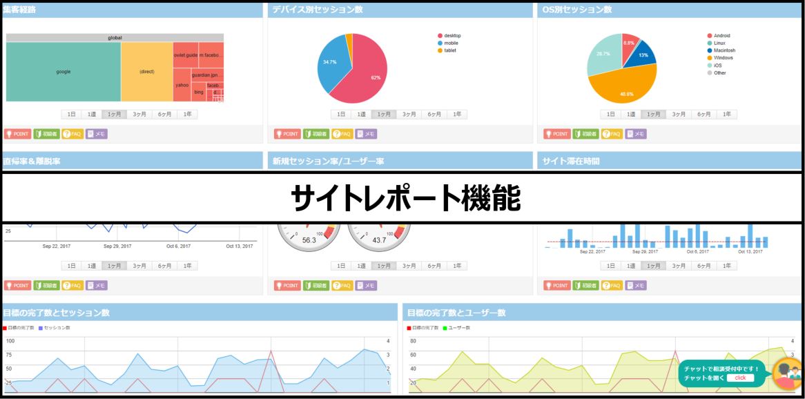Open メモ in 集客経路 panel
Viewport: 805px width, 399px height.
(x=97, y=134)
